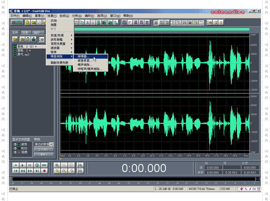Switch to the 效果 panel tab

click(x=26, y=33)
